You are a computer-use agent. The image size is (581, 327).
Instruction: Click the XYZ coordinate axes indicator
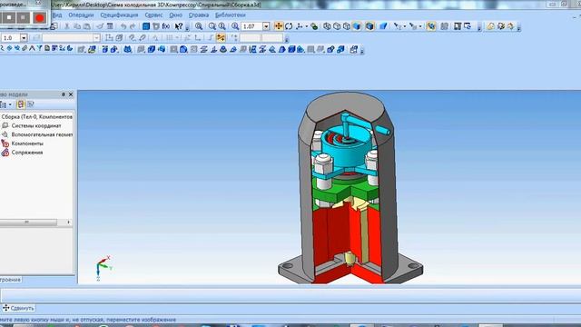click(x=103, y=267)
